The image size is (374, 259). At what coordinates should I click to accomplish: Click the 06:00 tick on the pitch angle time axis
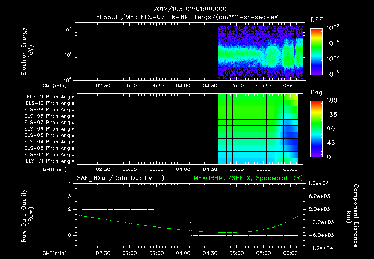290,169
